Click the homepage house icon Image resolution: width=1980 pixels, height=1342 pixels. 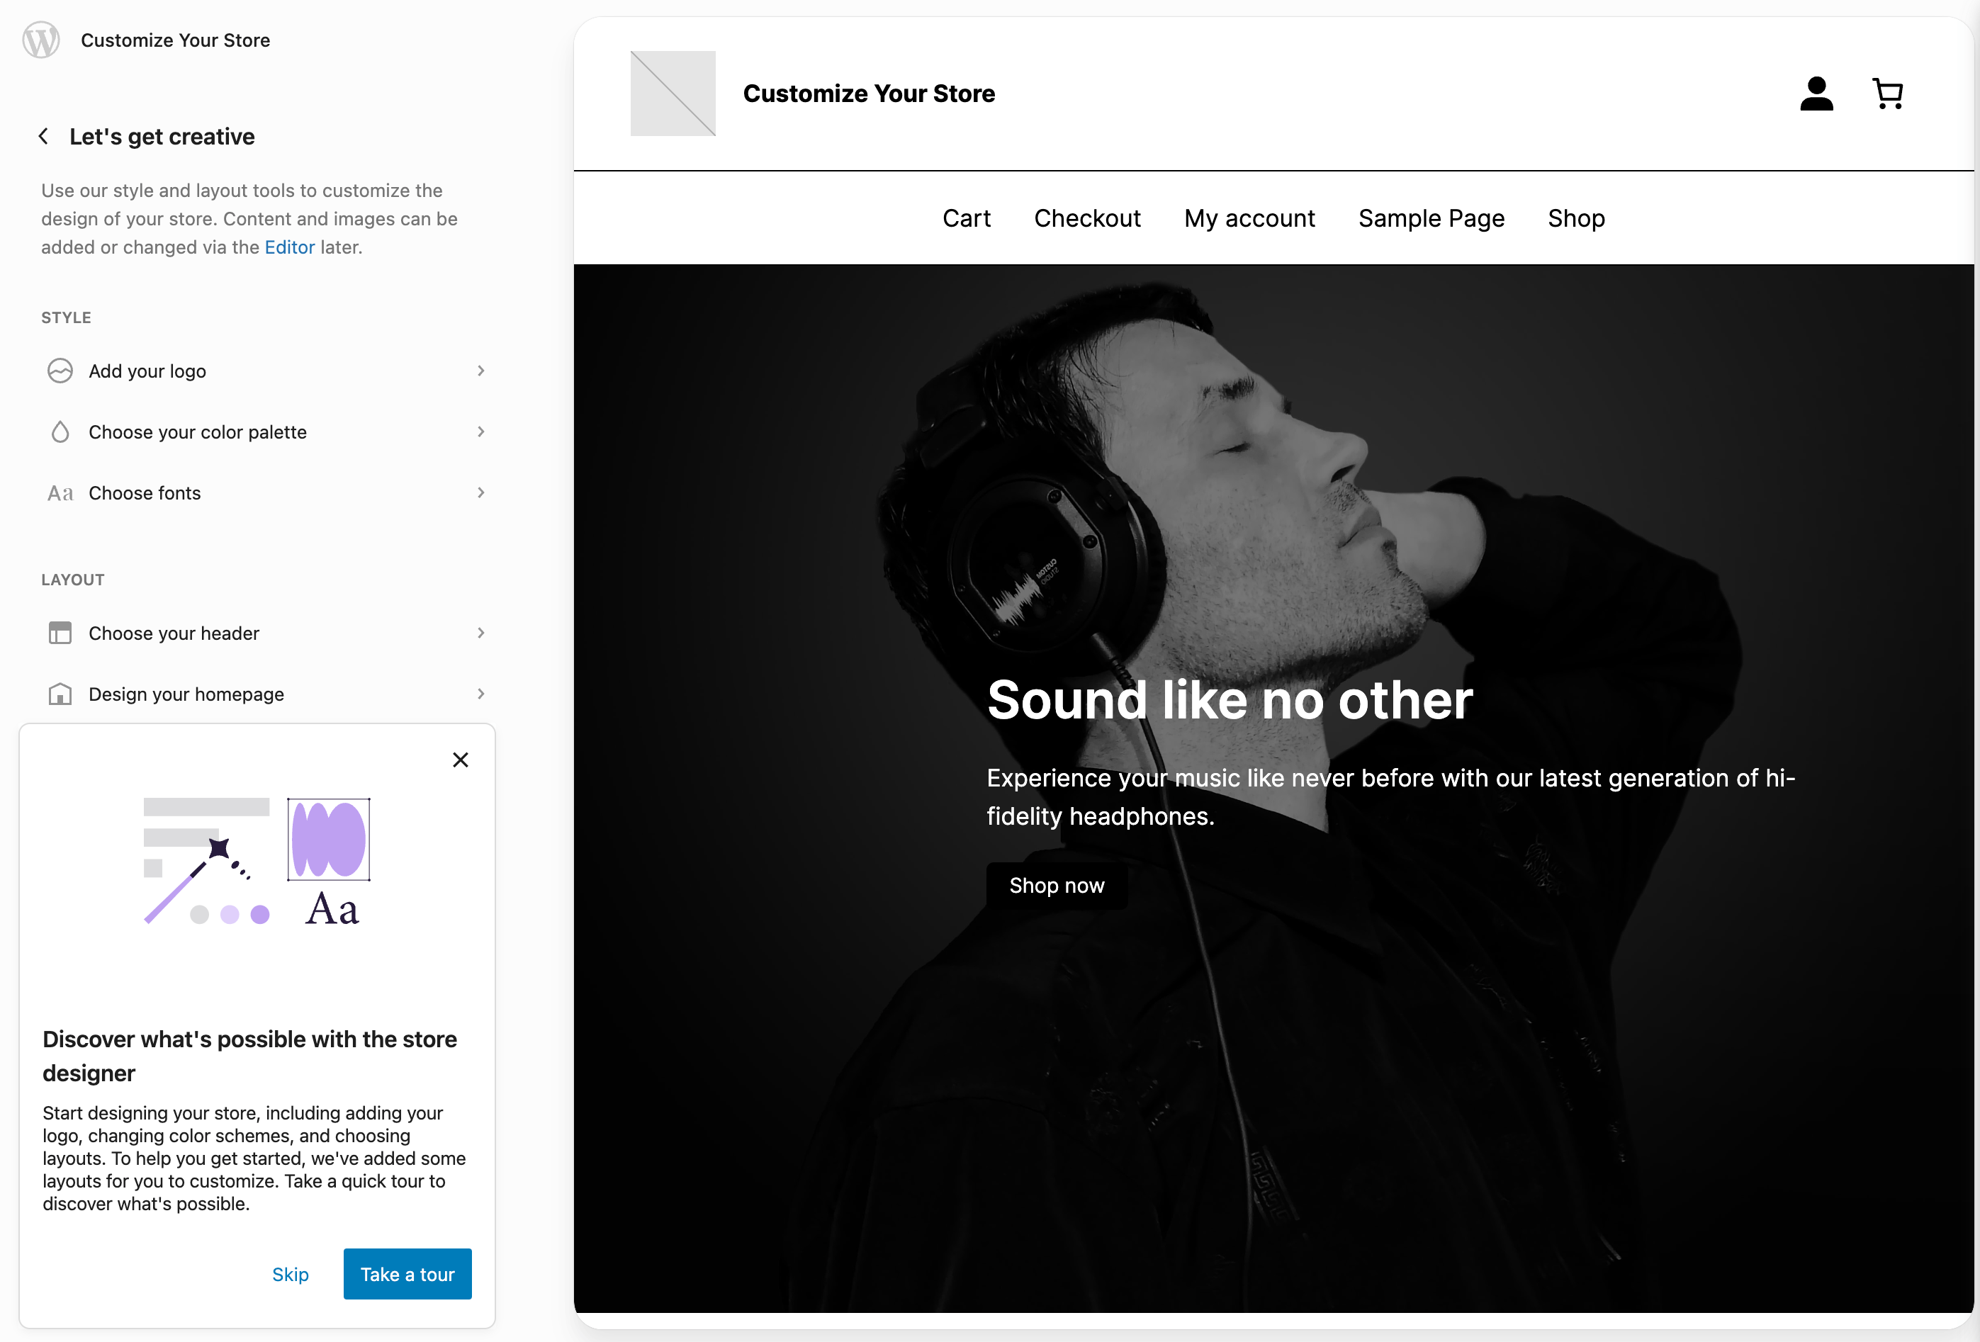point(60,694)
